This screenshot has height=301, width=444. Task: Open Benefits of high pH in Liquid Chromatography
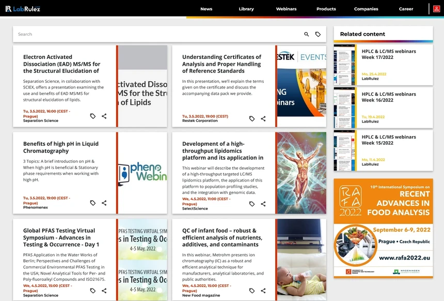coord(61,147)
